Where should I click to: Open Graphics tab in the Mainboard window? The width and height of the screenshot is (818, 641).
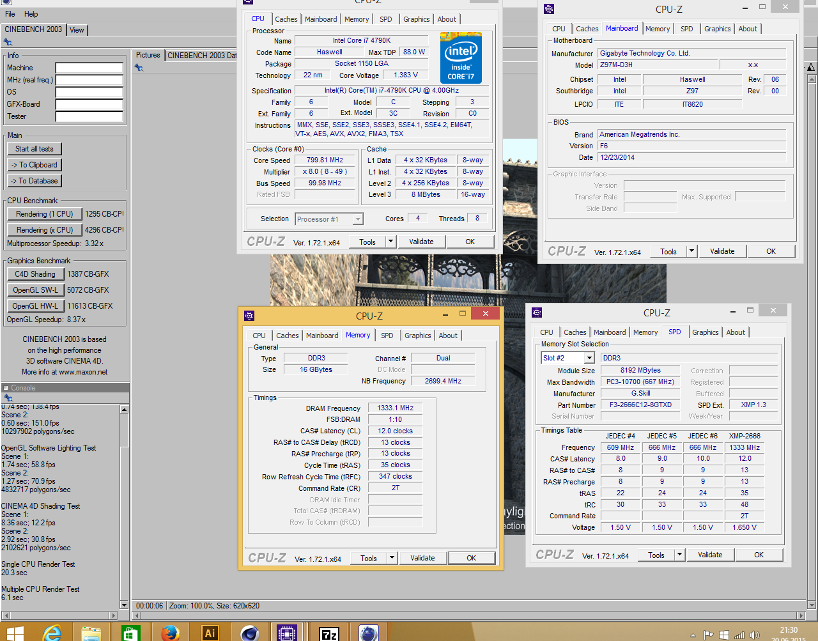point(718,29)
